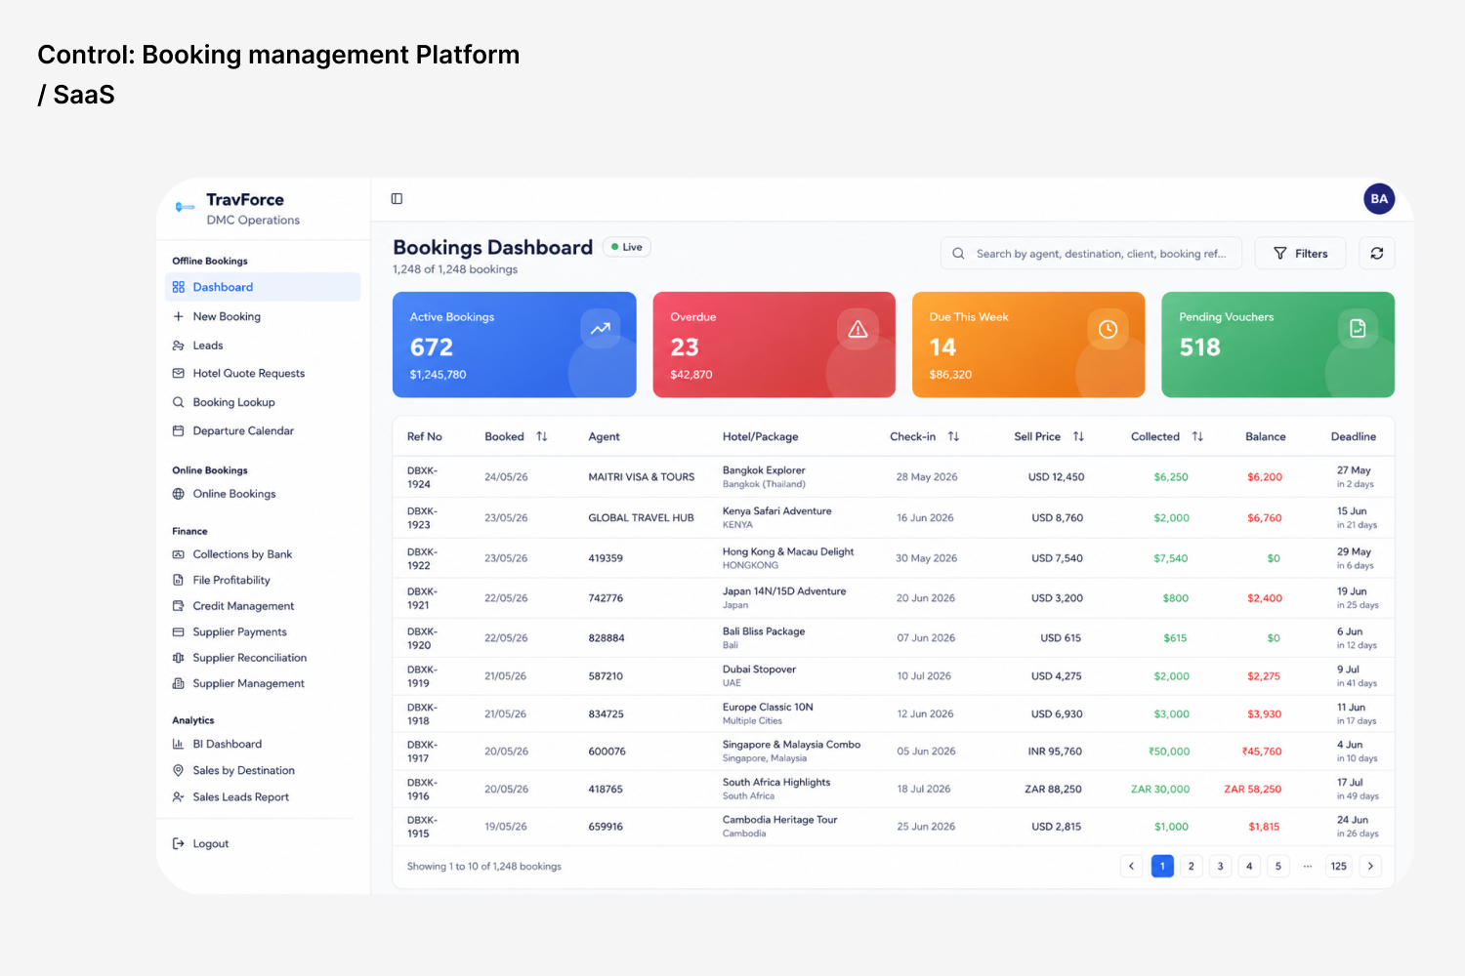Click the globe icon beside Online Bookings
1465x976 pixels.
pos(179,494)
